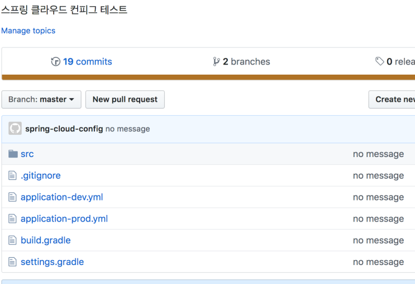Screen dimensions: 415x284
Task: Click the Korean repository description text
Action: pos(64,10)
